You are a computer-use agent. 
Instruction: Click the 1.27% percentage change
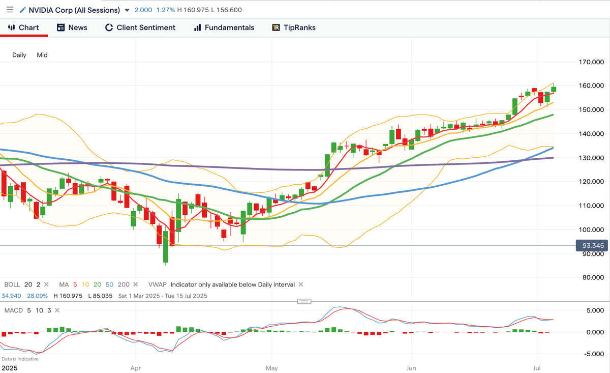point(165,10)
